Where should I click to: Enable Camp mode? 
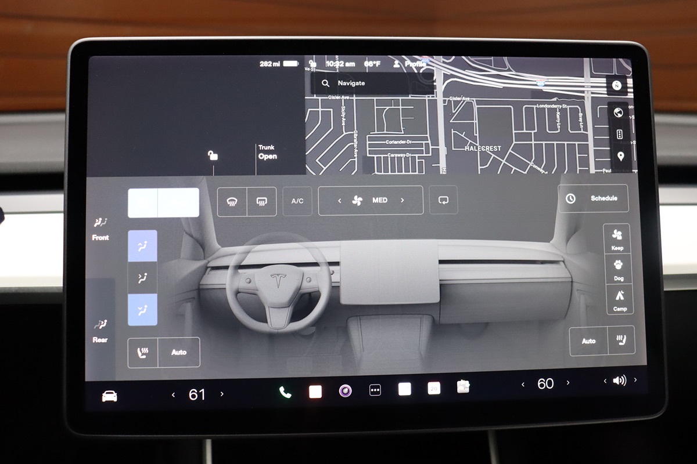pyautogui.click(x=620, y=299)
